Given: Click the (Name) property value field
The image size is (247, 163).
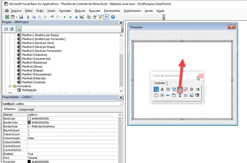Looking at the screenshot, I should coord(72,115).
